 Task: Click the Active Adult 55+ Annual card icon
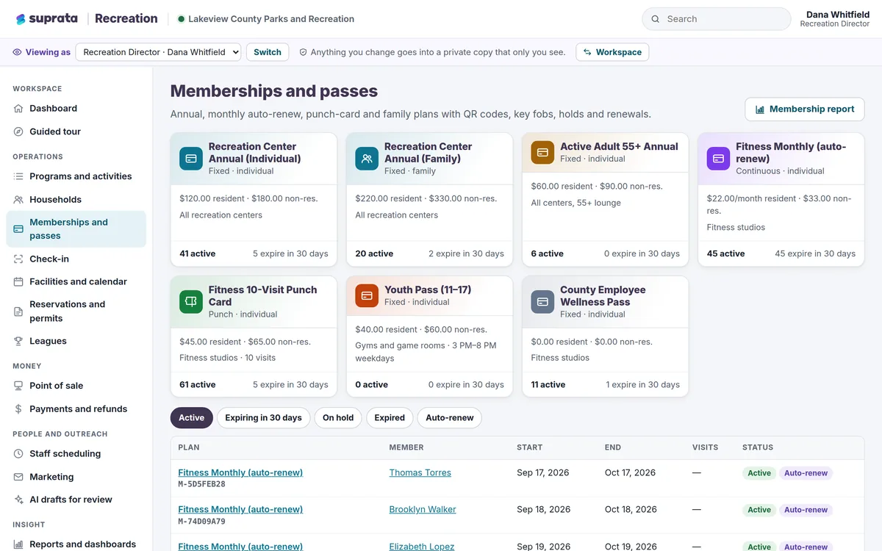(542, 153)
